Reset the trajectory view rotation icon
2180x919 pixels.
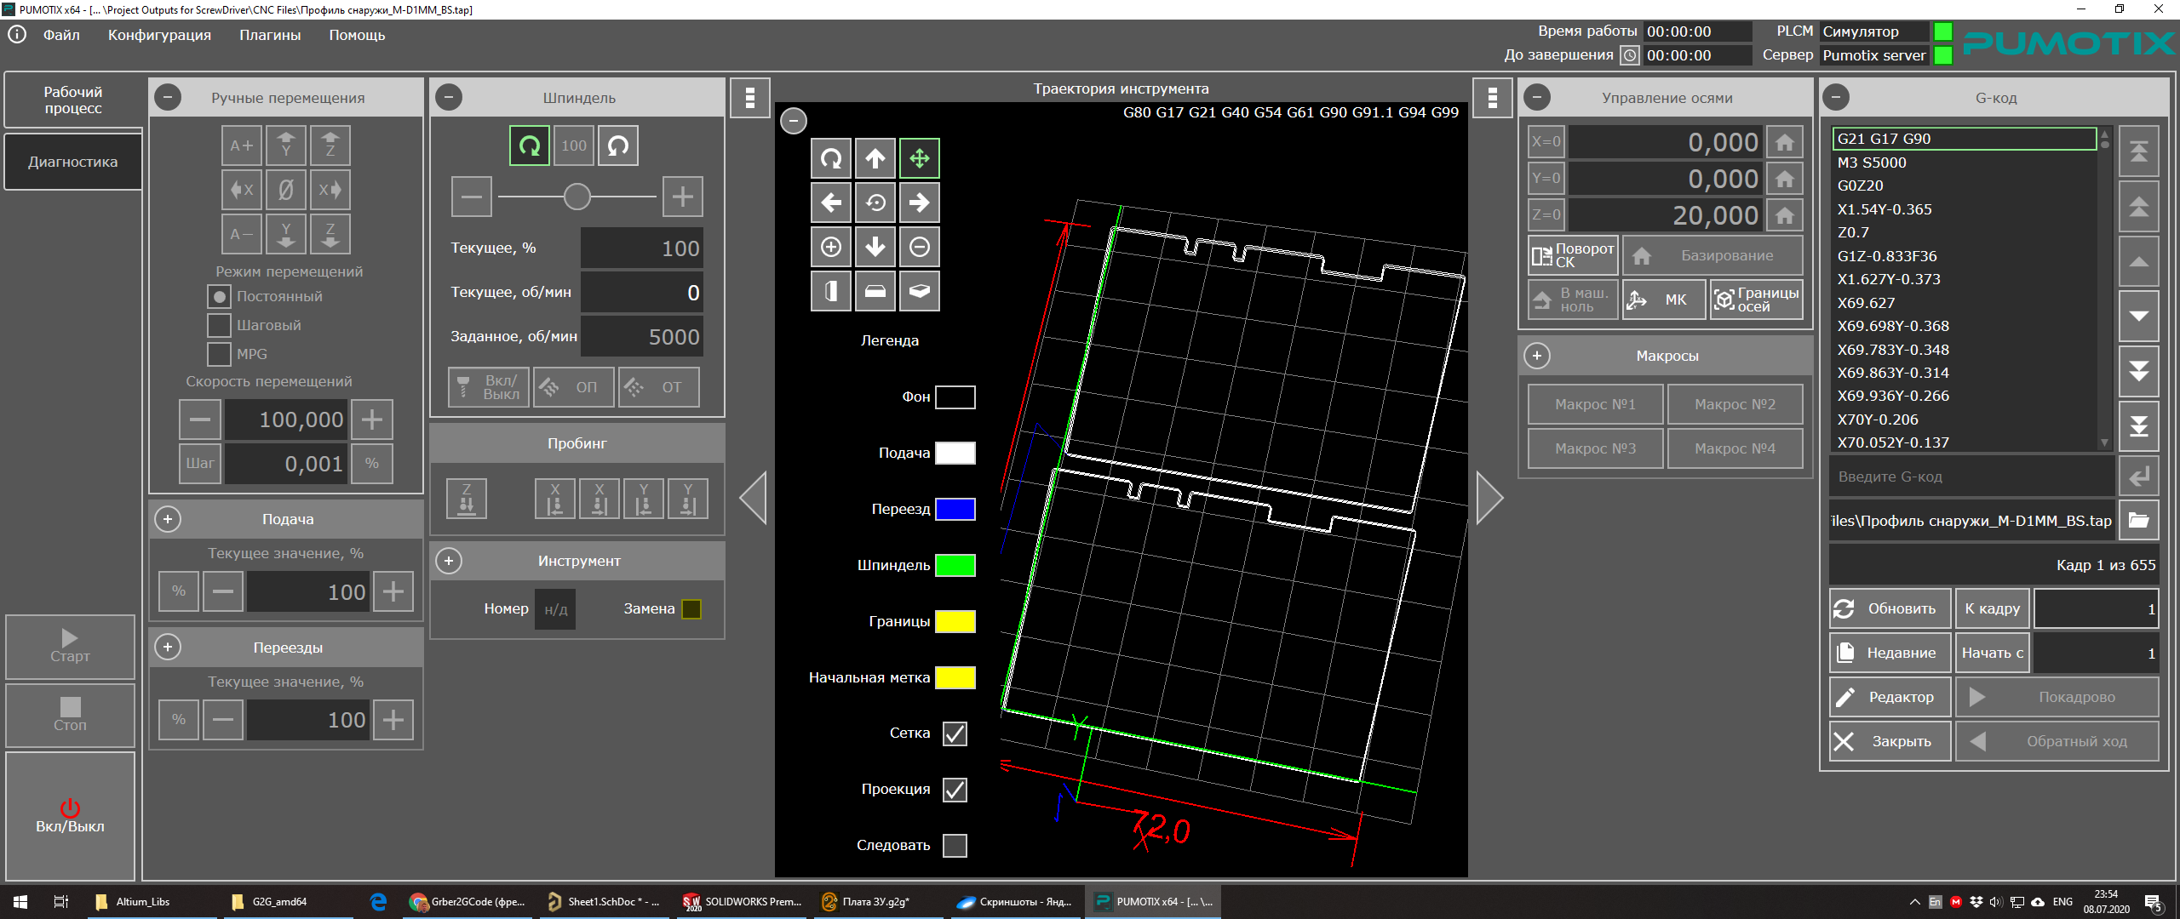(x=875, y=203)
